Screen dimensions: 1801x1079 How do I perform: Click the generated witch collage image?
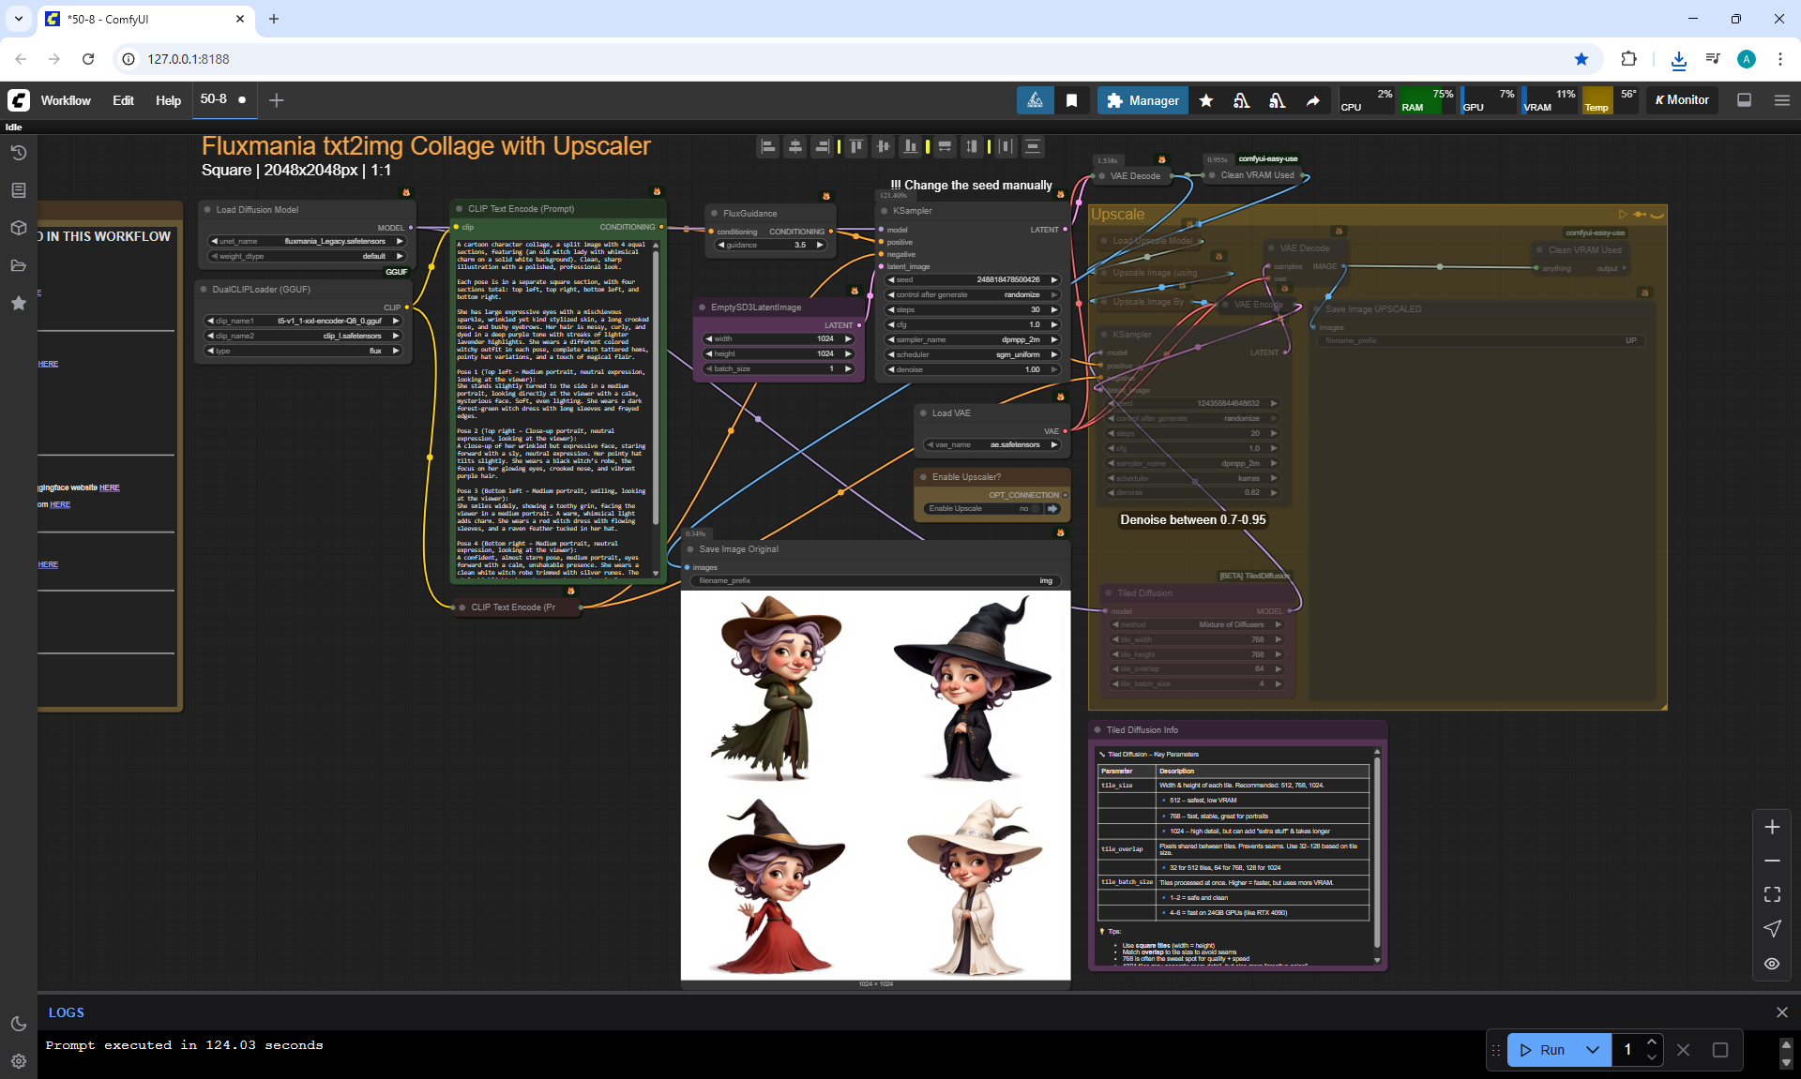point(875,785)
